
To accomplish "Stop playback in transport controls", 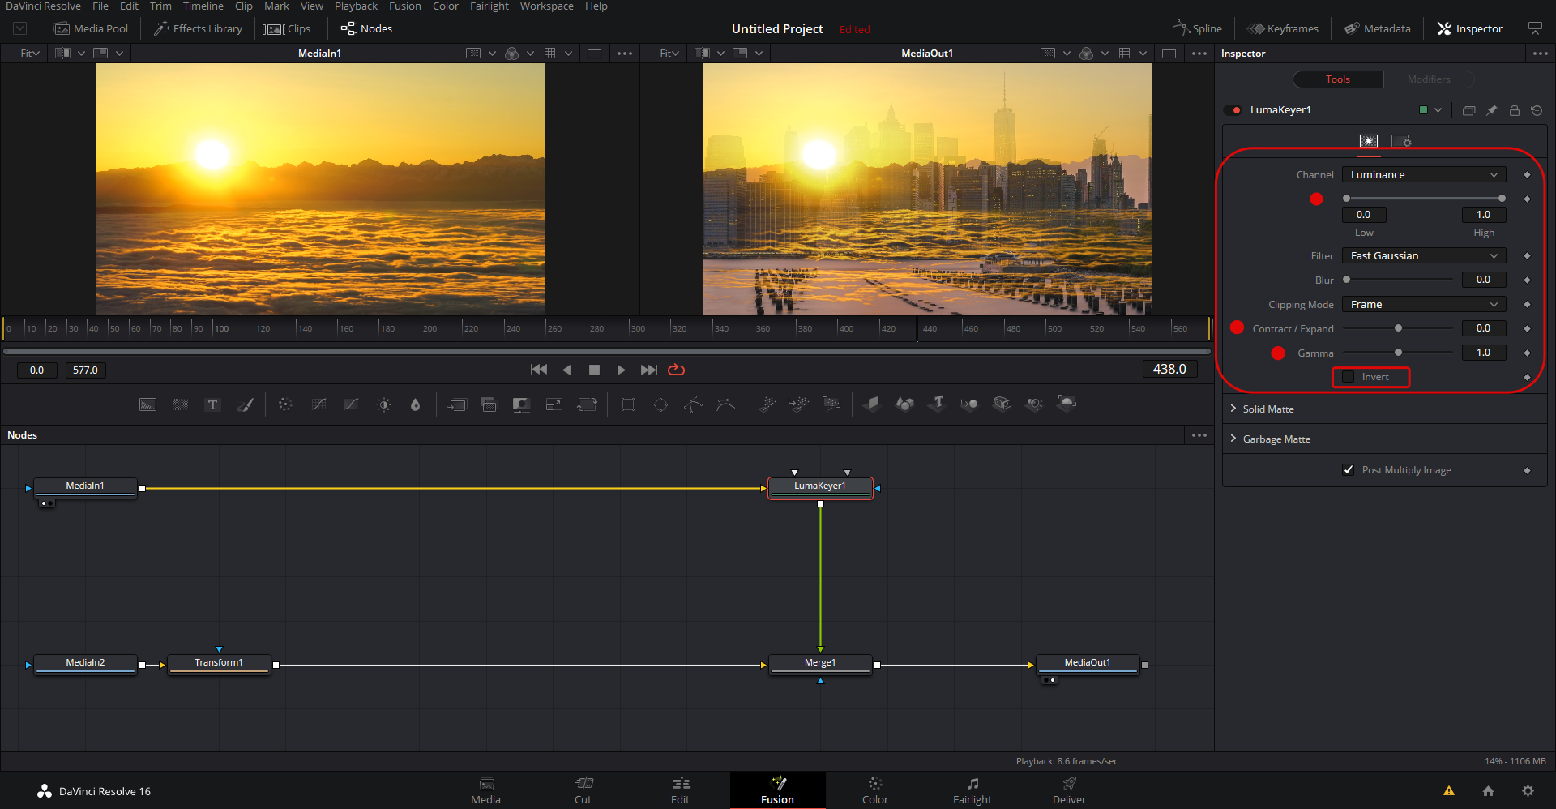I will click(x=594, y=370).
